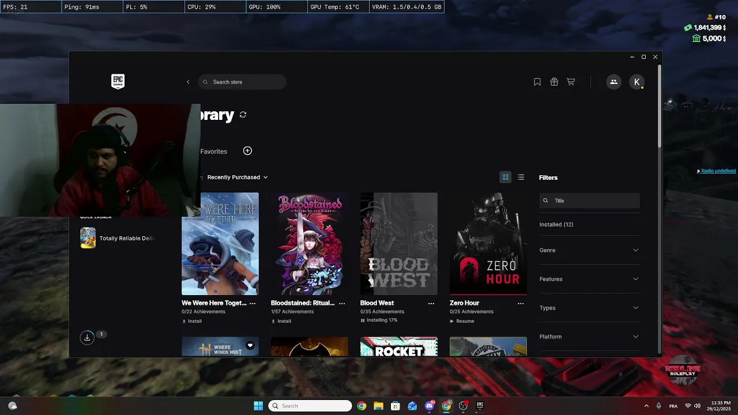Open the Wi-Fi network tray icon
738x415 pixels.
click(688, 406)
